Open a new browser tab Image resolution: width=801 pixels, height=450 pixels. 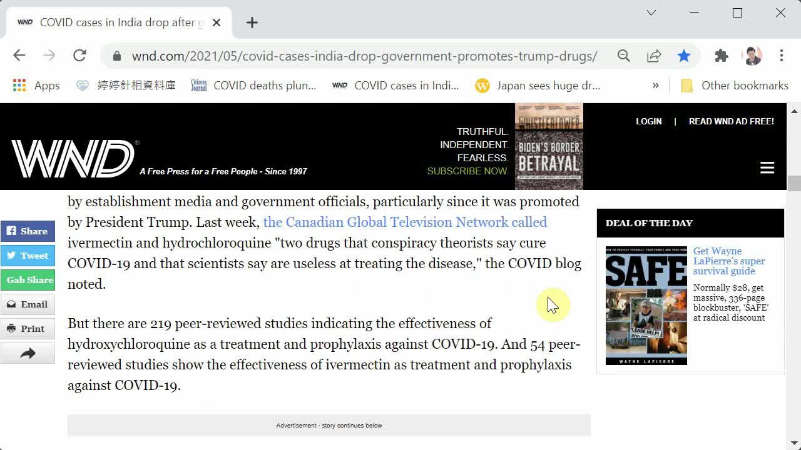tap(252, 22)
